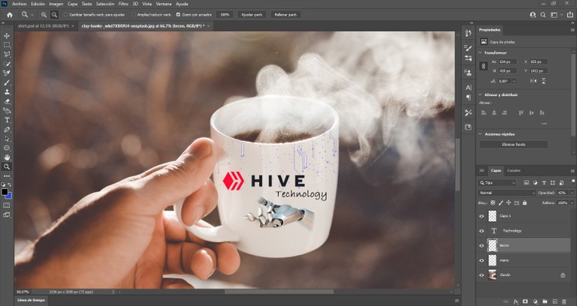Create a new layer icon
The width and height of the screenshot is (577, 306).
point(554,301)
